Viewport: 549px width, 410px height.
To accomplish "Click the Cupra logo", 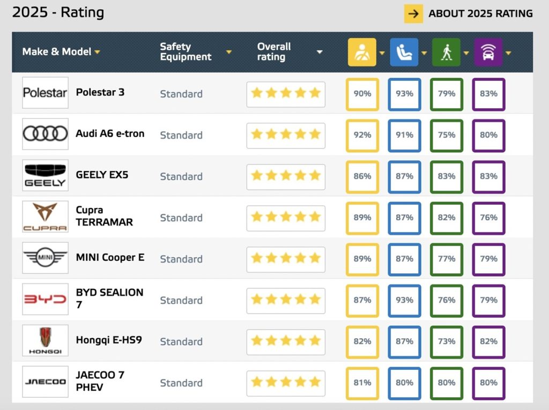I will (45, 217).
